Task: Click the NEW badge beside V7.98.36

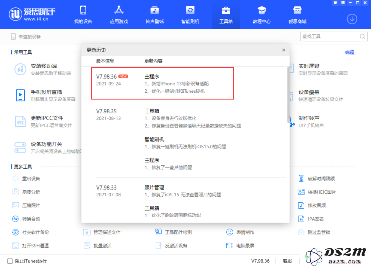Action: pyautogui.click(x=123, y=76)
